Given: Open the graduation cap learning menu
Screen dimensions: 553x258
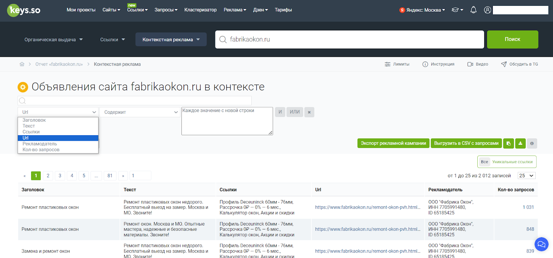Looking at the screenshot, I should pos(457,10).
